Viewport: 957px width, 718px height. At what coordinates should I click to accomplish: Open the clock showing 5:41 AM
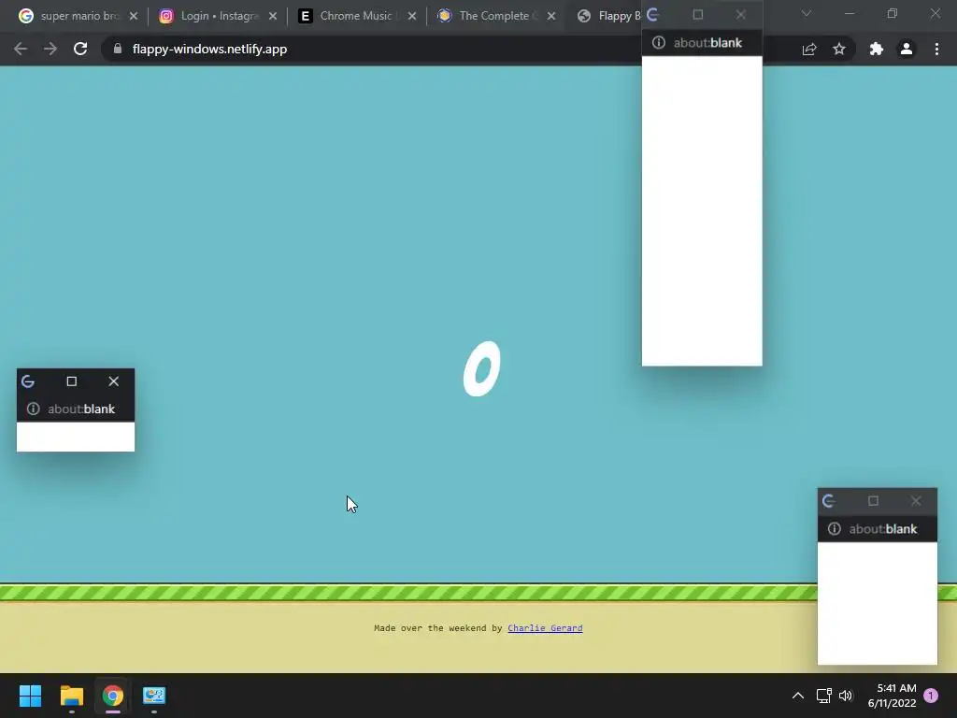pos(893,696)
